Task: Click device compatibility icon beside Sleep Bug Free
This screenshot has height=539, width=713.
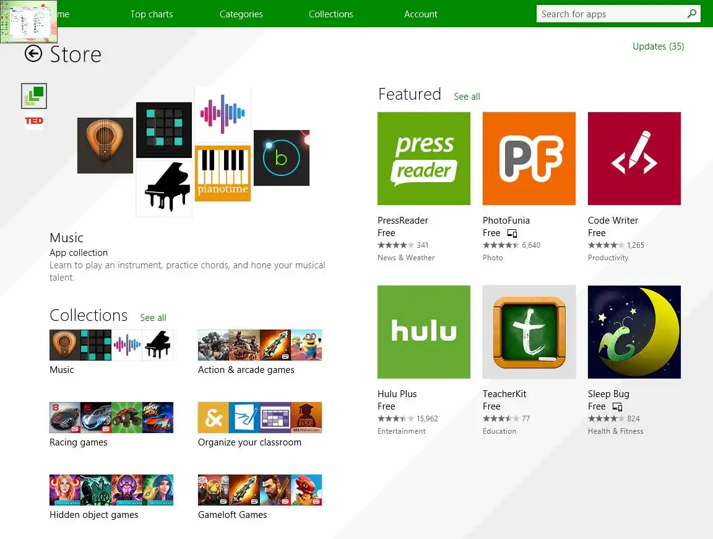Action: [x=617, y=406]
